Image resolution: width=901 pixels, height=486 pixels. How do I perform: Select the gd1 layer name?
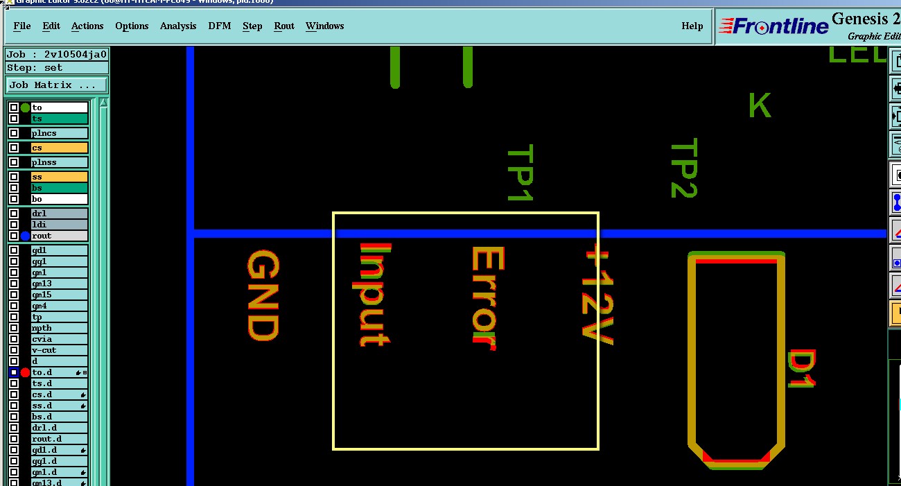point(60,250)
